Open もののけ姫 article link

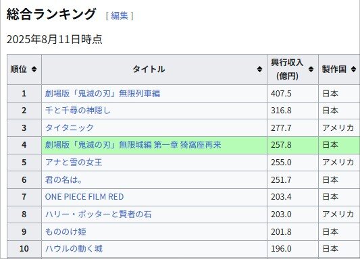click(66, 231)
